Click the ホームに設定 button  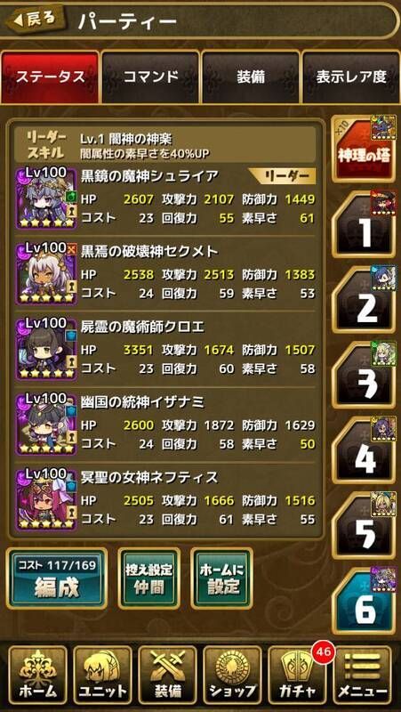pyautogui.click(x=222, y=578)
